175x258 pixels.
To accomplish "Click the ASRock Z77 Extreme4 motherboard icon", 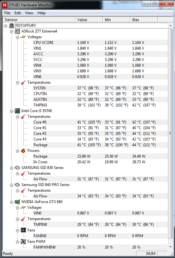I will pos(17,31).
